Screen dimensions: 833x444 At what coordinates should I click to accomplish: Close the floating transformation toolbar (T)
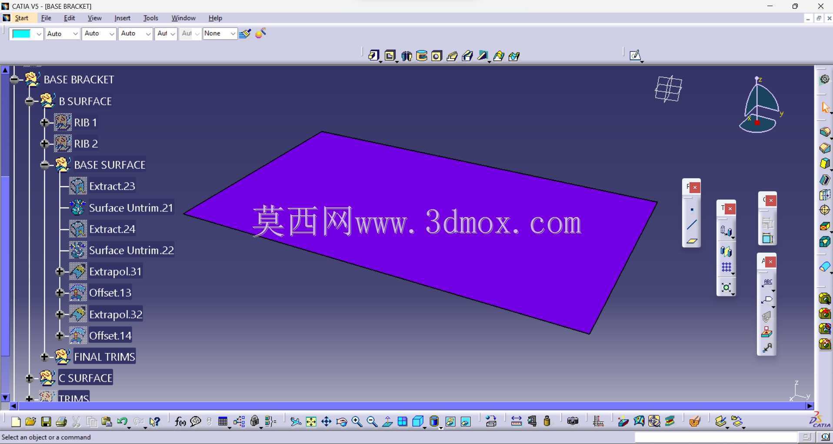click(730, 209)
